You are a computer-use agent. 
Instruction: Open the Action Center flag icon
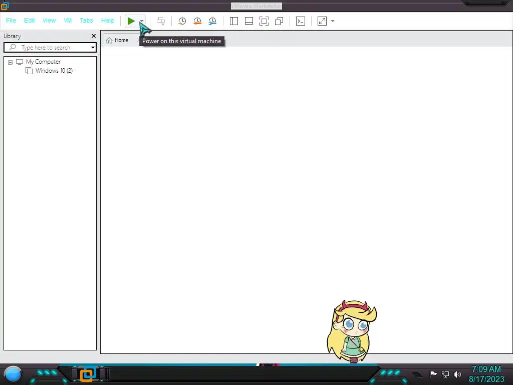[x=433, y=374]
